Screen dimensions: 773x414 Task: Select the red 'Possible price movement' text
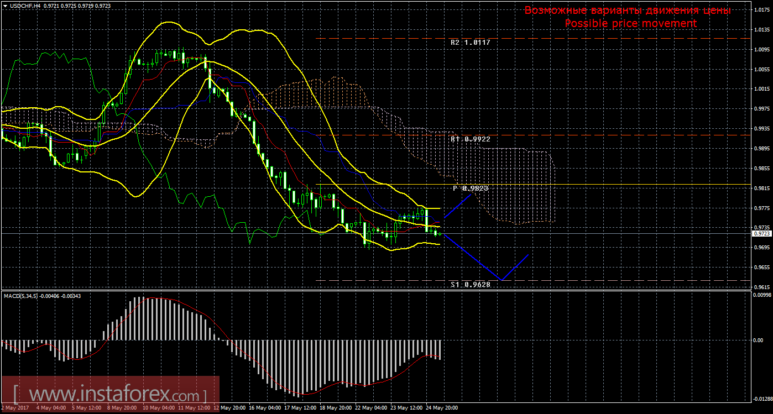pos(630,23)
